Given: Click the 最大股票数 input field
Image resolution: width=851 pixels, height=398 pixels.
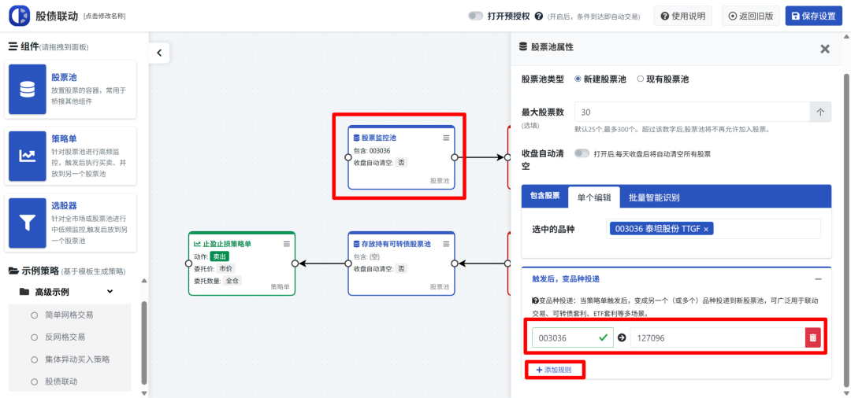Looking at the screenshot, I should [692, 112].
